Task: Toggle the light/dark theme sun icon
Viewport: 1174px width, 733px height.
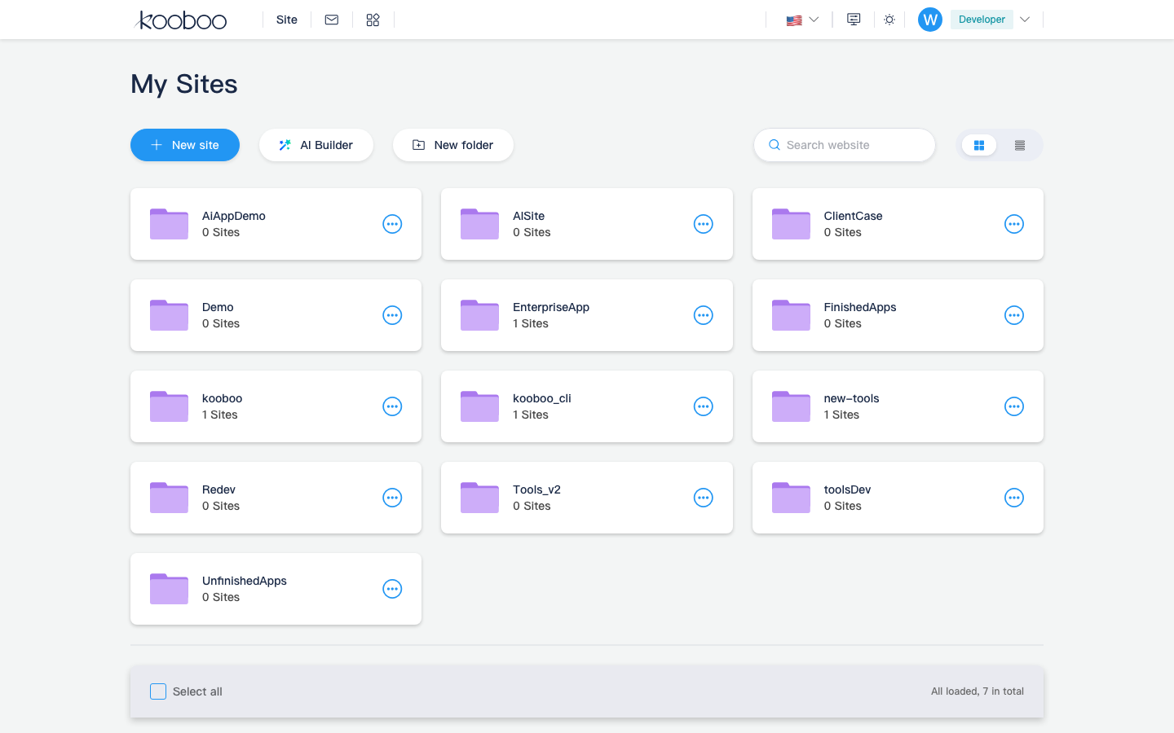Action: [x=889, y=20]
